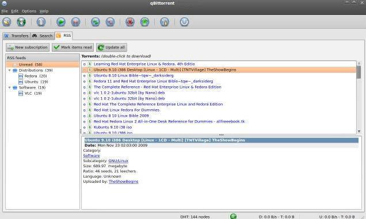
Task: Click the Software folder icon in feeds tree
Action: click(x=15, y=87)
